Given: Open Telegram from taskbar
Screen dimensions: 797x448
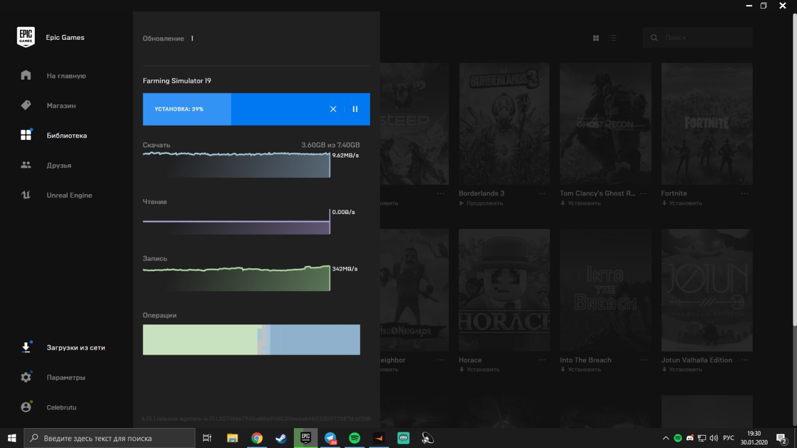Looking at the screenshot, I should click(330, 438).
